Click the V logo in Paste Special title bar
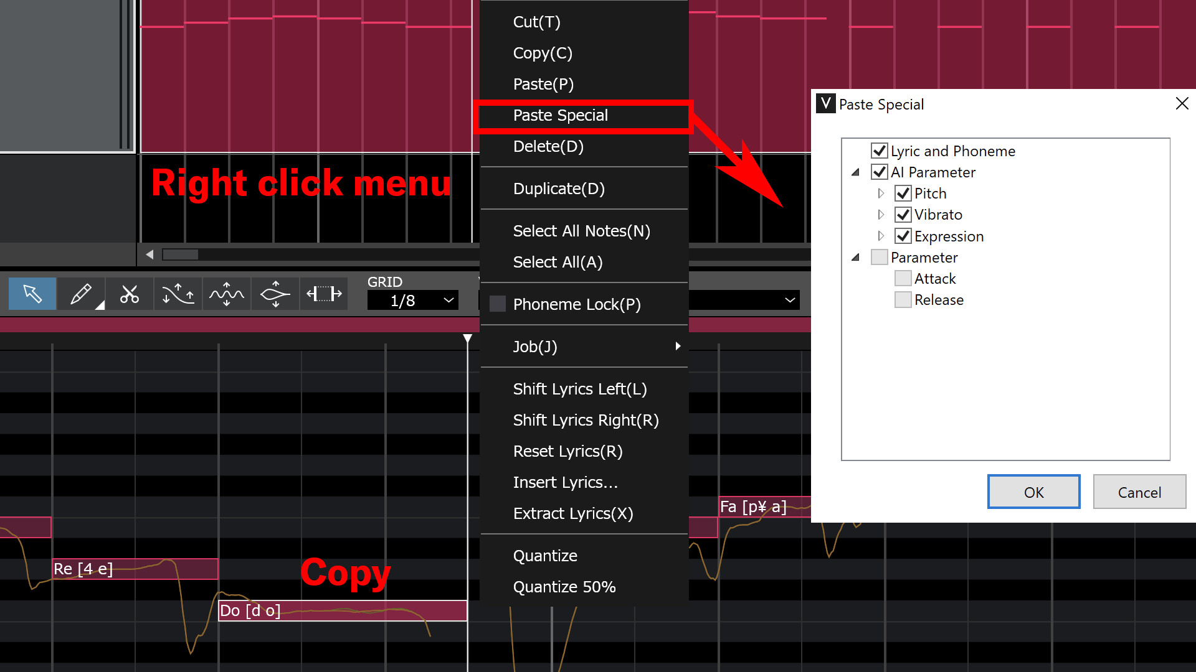 (x=825, y=103)
